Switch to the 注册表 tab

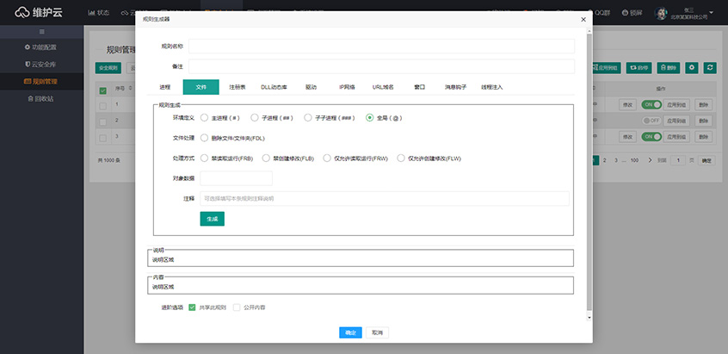point(238,87)
